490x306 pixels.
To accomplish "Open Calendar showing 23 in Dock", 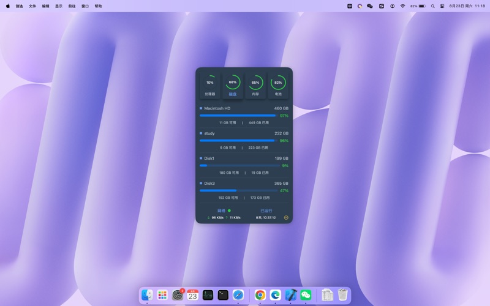I will 192,295.
